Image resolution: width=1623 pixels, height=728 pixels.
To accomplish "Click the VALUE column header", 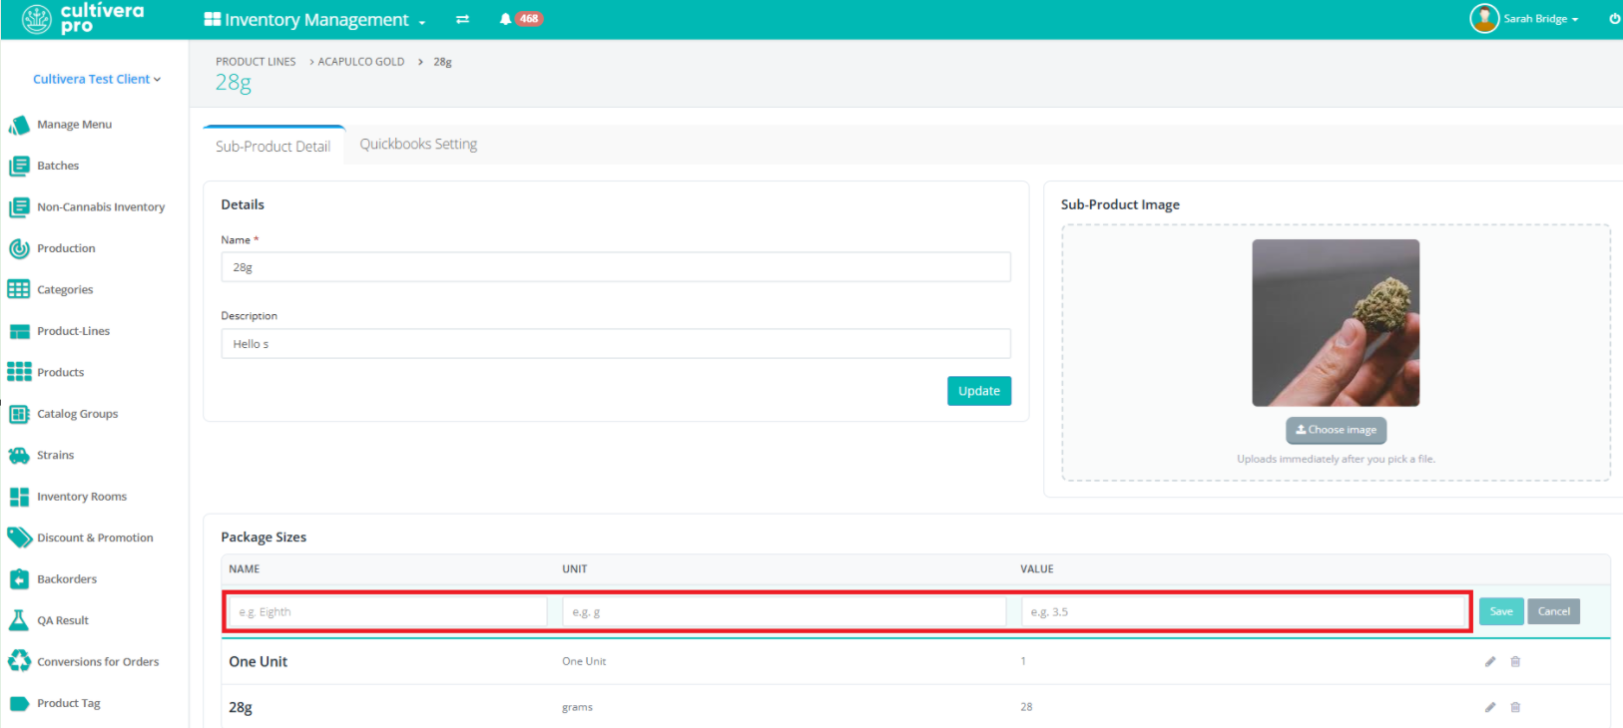I will (1037, 569).
